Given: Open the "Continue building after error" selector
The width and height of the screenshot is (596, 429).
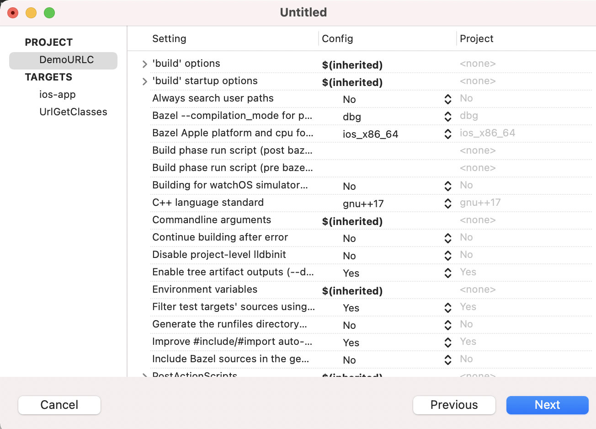Looking at the screenshot, I should (447, 238).
